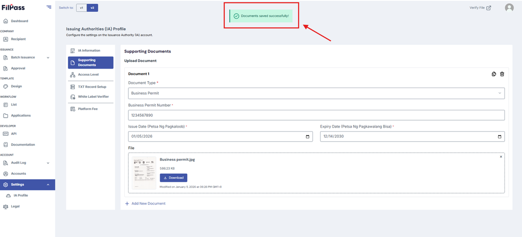Open the White Label Verifier tab
Screen dimensions: 522x237
[x=90, y=96]
